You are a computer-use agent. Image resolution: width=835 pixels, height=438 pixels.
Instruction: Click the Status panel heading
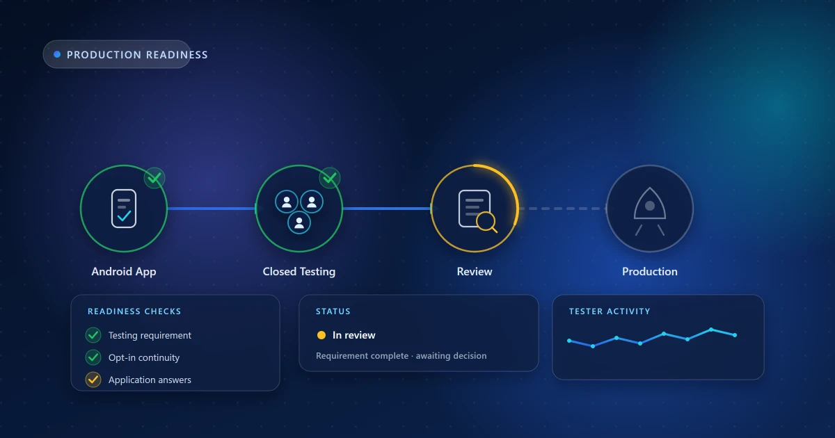333,311
